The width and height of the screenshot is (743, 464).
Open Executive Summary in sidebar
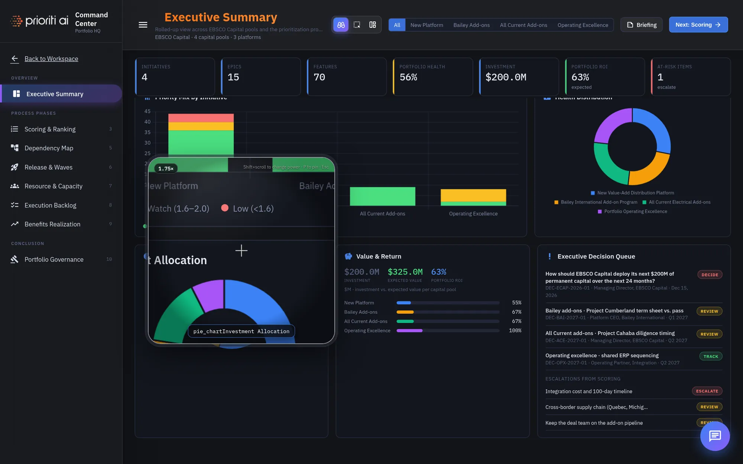click(61, 94)
